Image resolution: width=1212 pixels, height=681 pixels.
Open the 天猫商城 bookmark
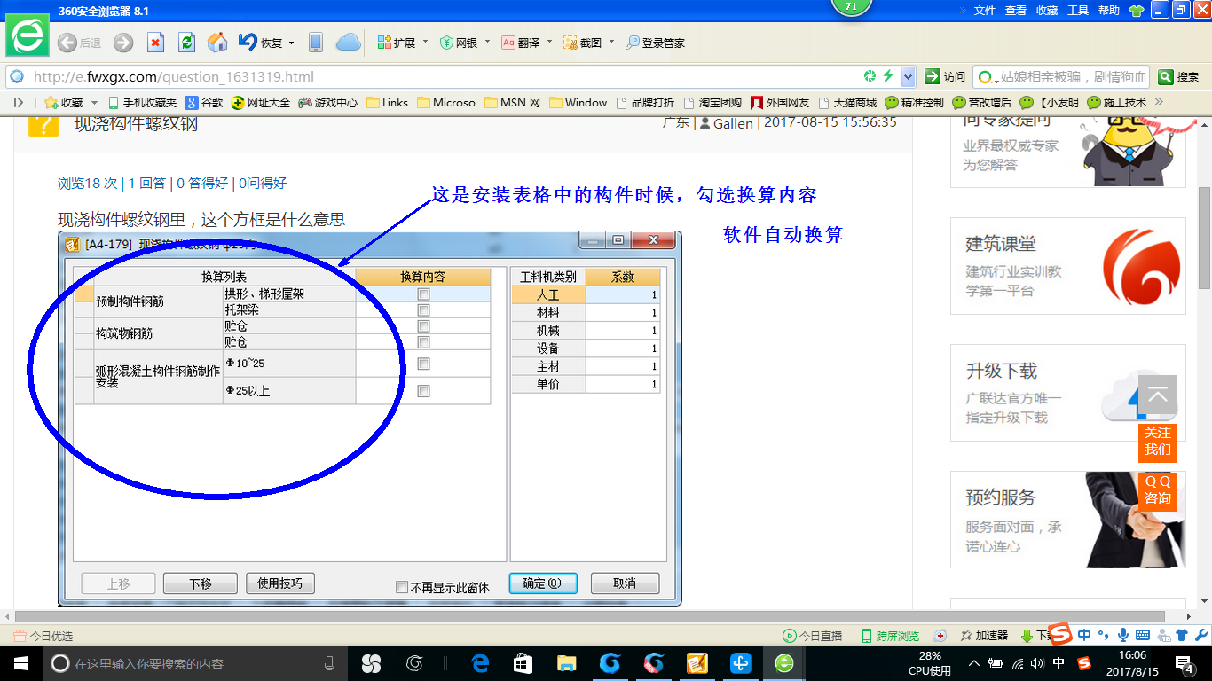(x=847, y=103)
